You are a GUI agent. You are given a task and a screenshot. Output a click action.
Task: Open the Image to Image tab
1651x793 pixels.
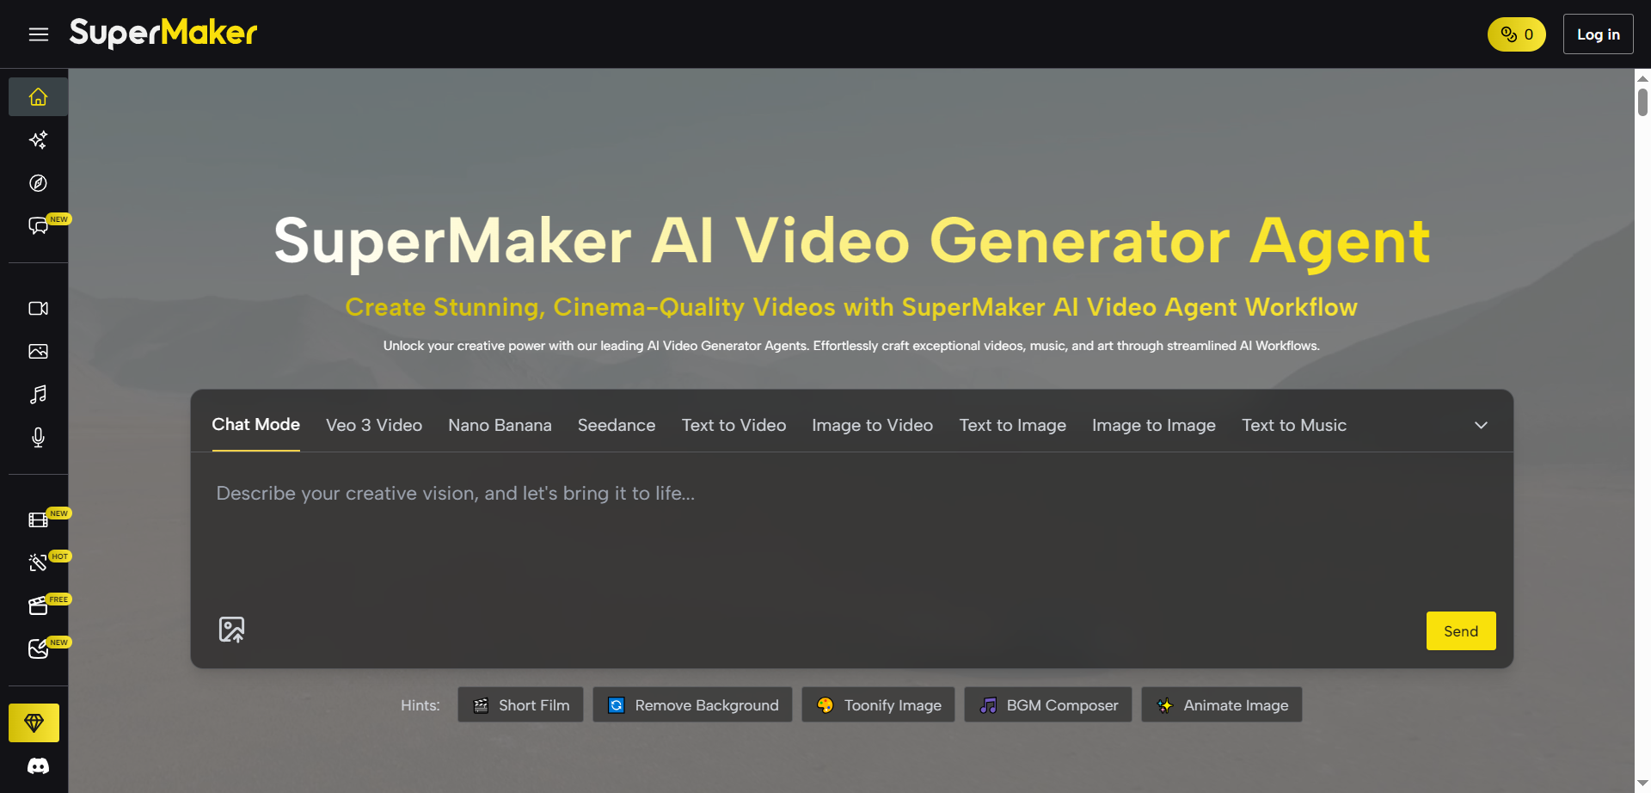(x=1153, y=425)
